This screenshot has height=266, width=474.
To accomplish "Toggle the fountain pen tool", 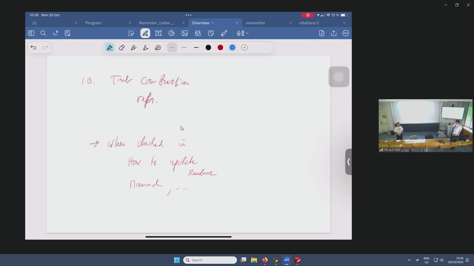I will 110,47.
